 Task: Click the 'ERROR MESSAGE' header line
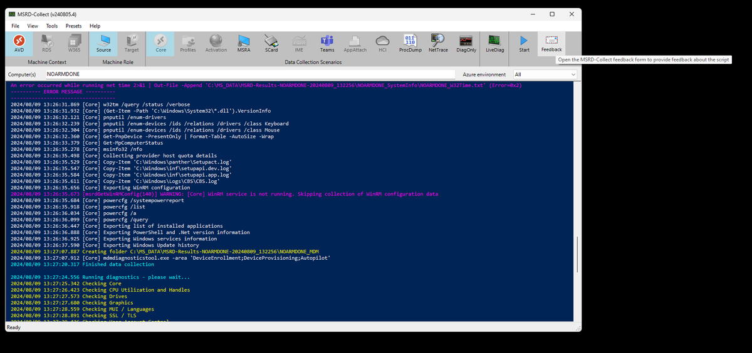point(63,91)
